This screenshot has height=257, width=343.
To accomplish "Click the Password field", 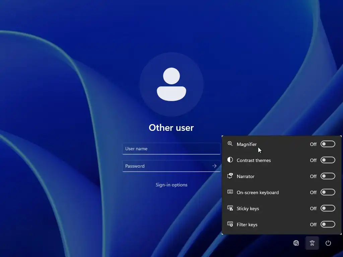I will pyautogui.click(x=171, y=166).
